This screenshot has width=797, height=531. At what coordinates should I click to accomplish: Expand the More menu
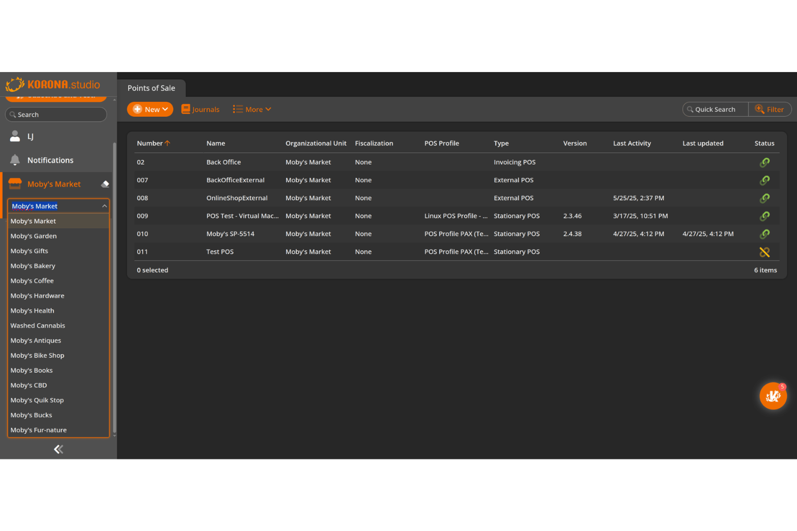pos(252,109)
